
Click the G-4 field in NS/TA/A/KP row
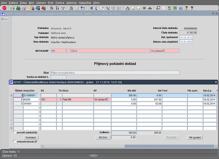(x=111, y=51)
